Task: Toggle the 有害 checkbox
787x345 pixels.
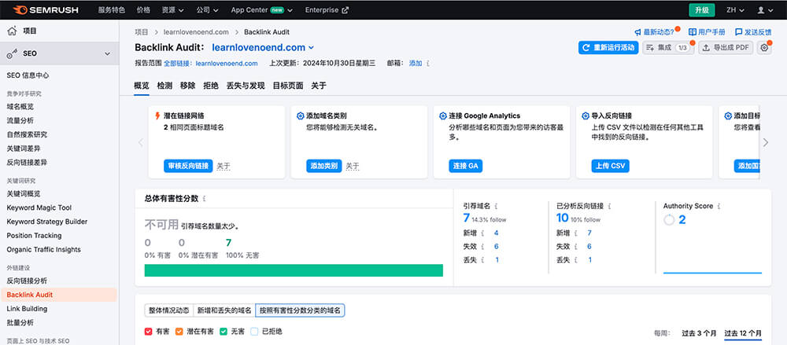Action: pos(148,332)
